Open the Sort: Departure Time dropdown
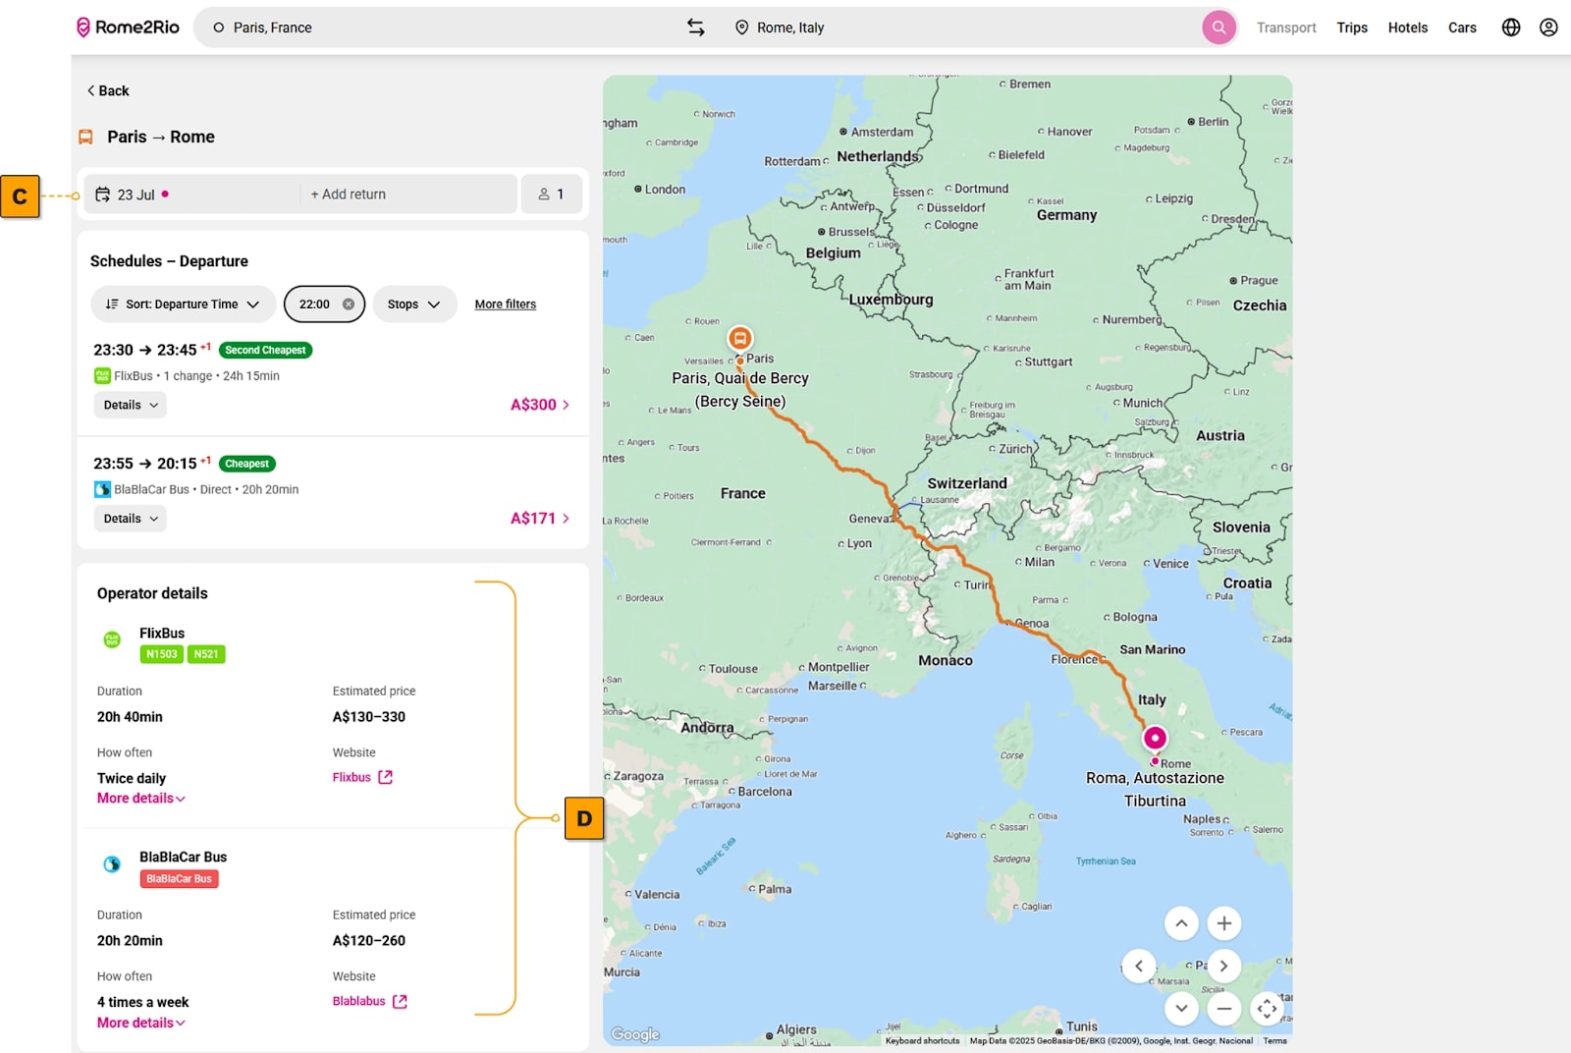The width and height of the screenshot is (1571, 1053). tap(183, 304)
